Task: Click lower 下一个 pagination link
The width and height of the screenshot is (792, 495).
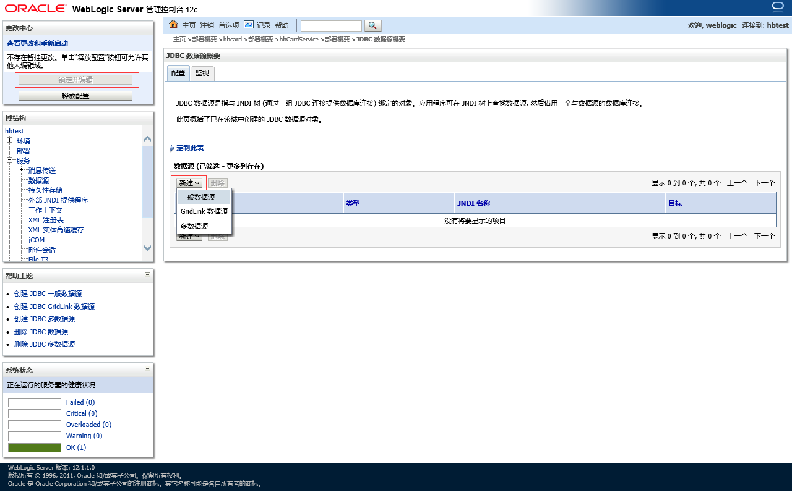Action: pyautogui.click(x=764, y=236)
